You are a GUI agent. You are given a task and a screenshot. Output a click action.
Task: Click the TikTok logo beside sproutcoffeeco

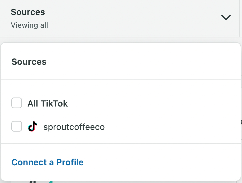(32, 127)
